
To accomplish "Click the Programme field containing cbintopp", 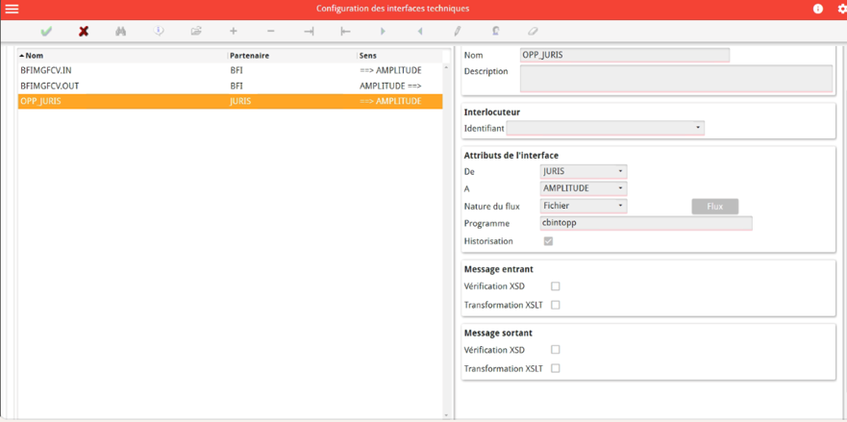I will click(x=645, y=223).
